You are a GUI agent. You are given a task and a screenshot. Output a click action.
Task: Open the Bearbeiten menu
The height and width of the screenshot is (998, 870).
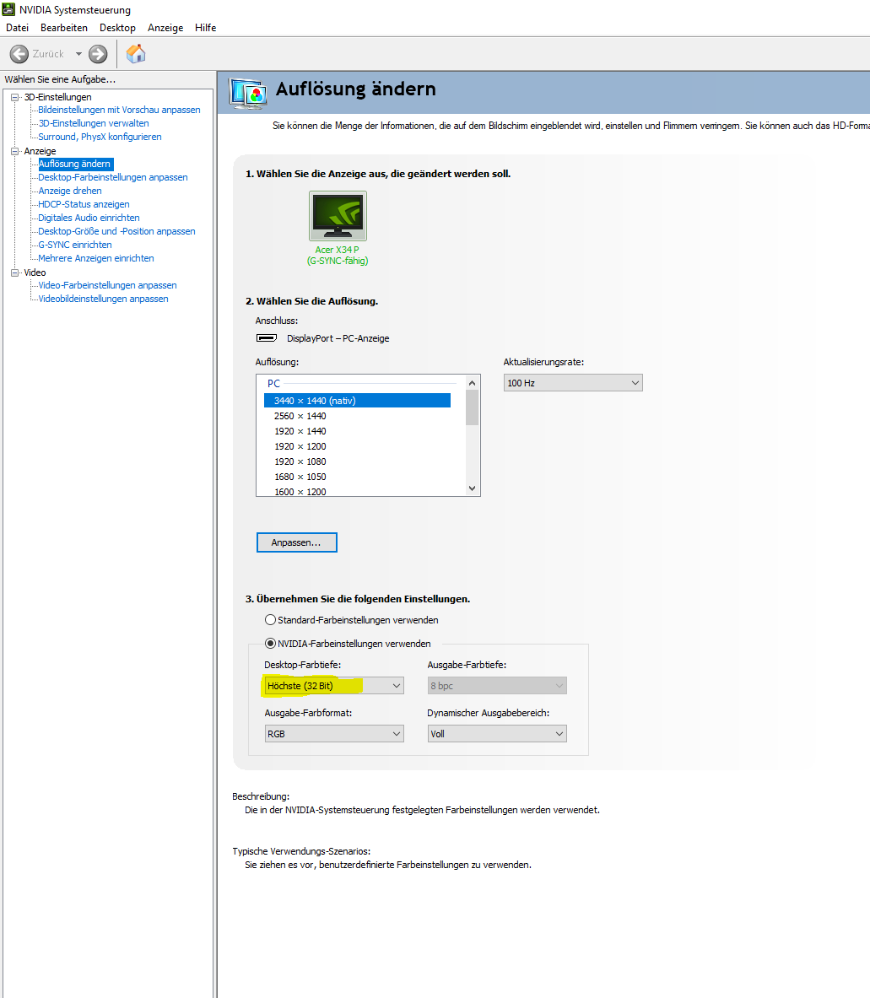point(63,27)
